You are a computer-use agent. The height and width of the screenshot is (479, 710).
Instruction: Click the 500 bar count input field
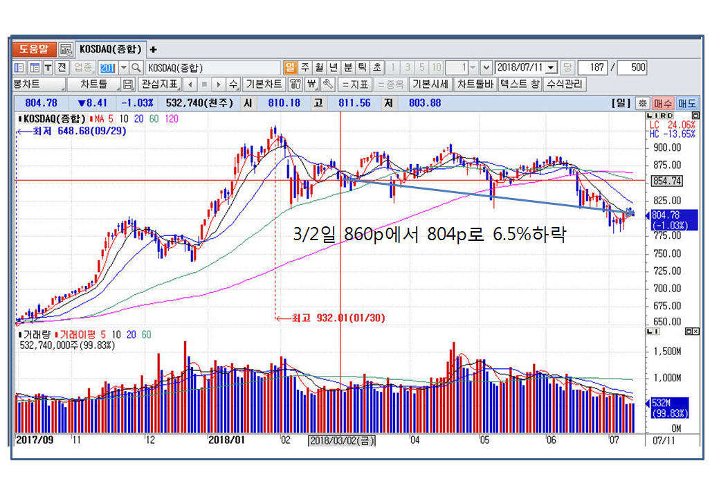[x=632, y=68]
